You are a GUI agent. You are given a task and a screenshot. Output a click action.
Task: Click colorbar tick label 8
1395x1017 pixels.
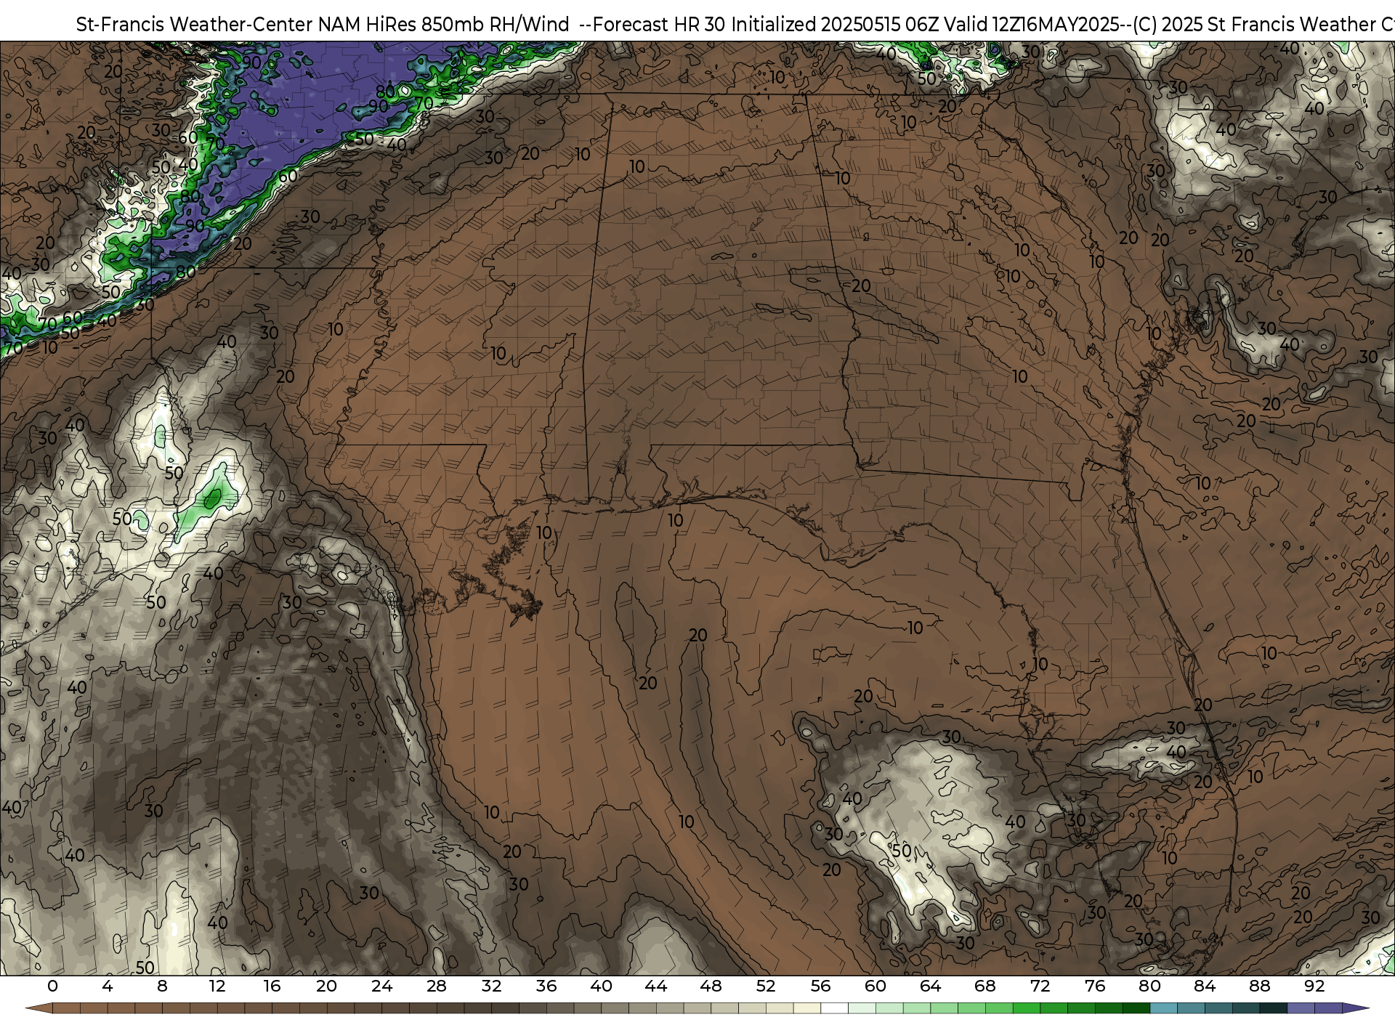(x=162, y=986)
